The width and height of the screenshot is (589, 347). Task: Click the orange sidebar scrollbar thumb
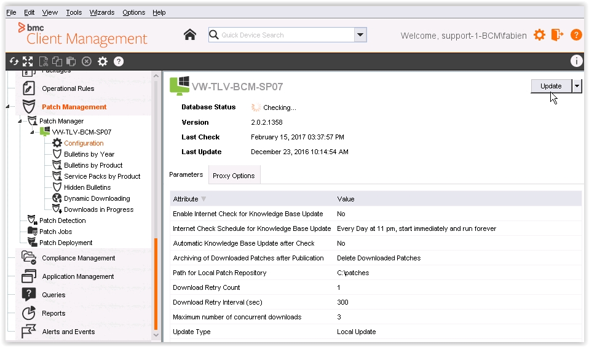point(156,284)
